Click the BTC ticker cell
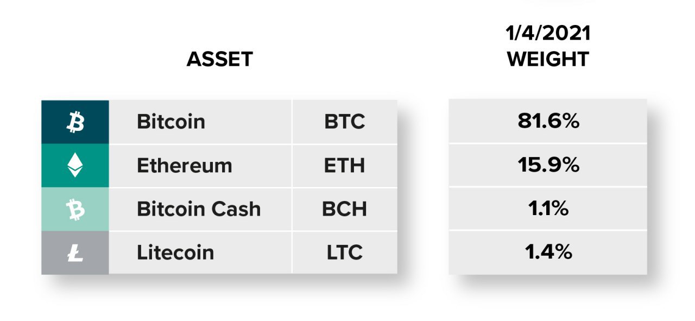The width and height of the screenshot is (695, 321). [345, 122]
